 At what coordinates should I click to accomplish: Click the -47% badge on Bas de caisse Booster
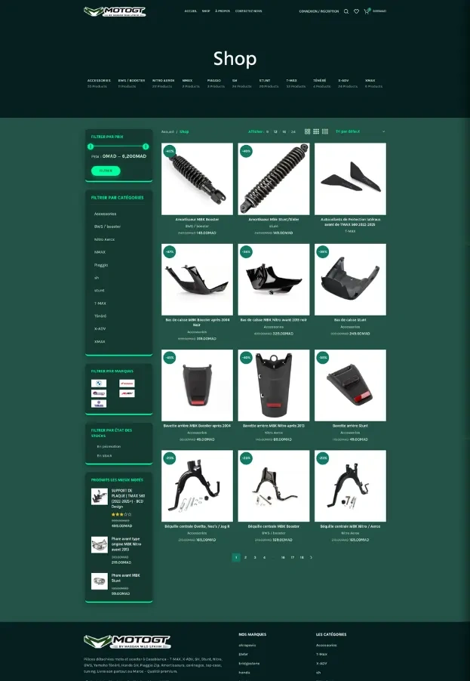coord(169,252)
